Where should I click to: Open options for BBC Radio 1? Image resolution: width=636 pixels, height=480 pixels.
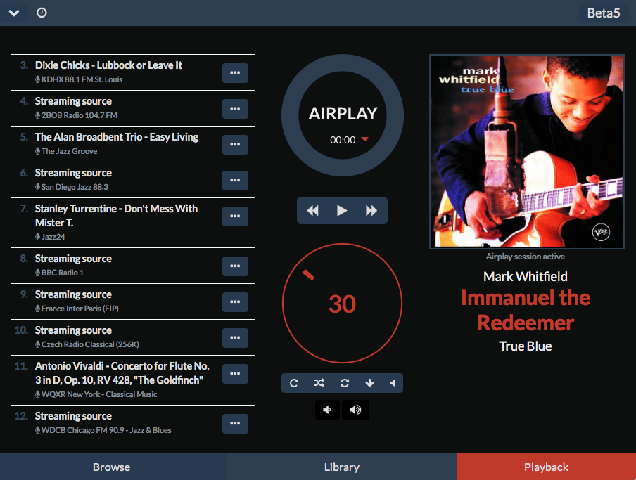click(235, 266)
